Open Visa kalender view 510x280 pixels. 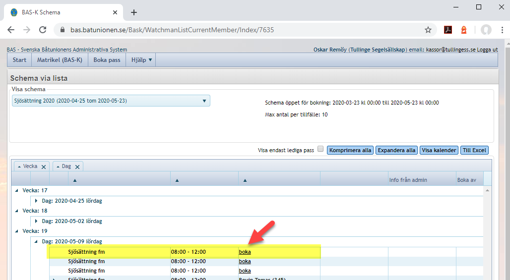tap(439, 150)
